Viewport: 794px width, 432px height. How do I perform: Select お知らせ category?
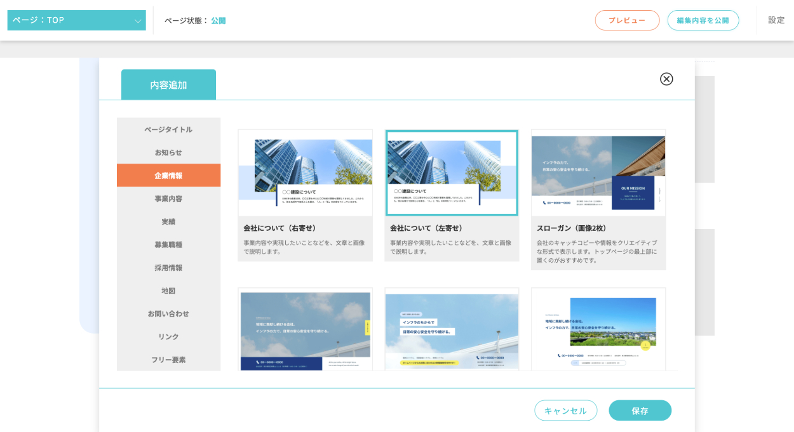[168, 152]
